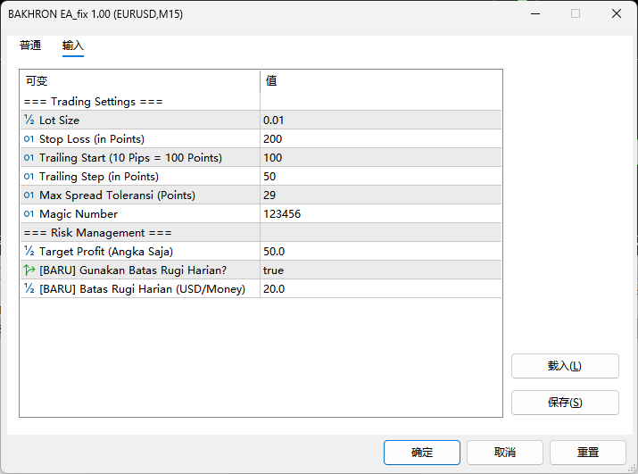
Task: Click the Lot Size double-type icon
Action: pos(29,121)
